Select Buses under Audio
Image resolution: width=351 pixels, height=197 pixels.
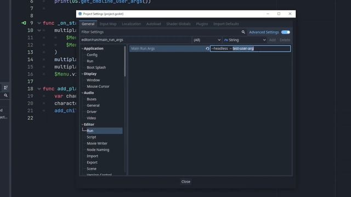point(92,99)
